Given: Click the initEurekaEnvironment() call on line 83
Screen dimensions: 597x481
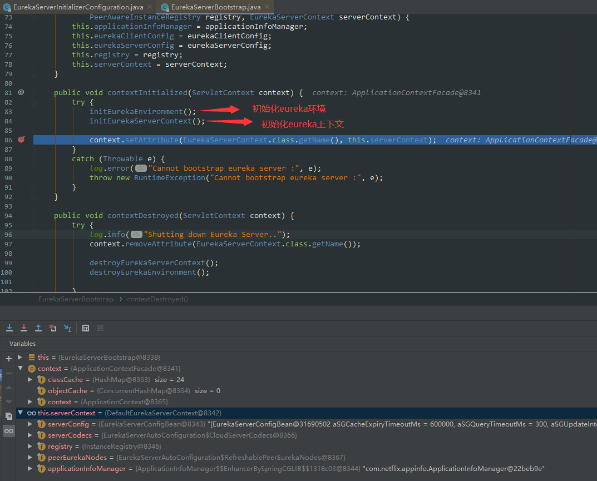Looking at the screenshot, I should pos(143,112).
